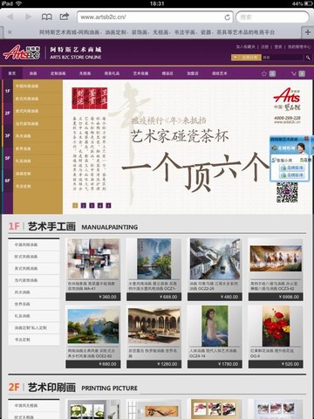The width and height of the screenshot is (314, 419).
Task: Select banner slide indicator 5
Action: coord(108,205)
